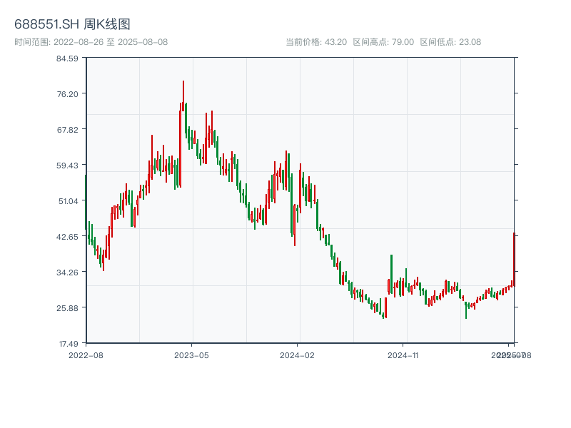Click y-axis label 17.49
This screenshot has height=428, width=571.
[69, 344]
